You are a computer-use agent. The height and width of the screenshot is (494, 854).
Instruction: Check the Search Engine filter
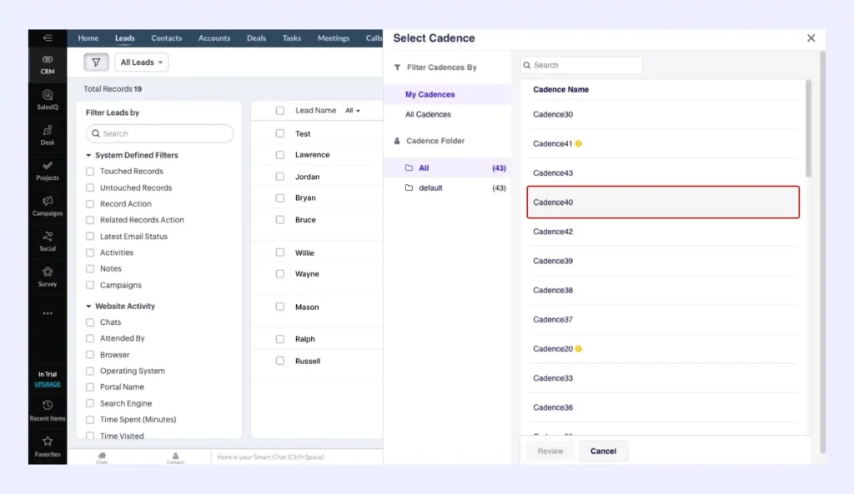pyautogui.click(x=90, y=403)
